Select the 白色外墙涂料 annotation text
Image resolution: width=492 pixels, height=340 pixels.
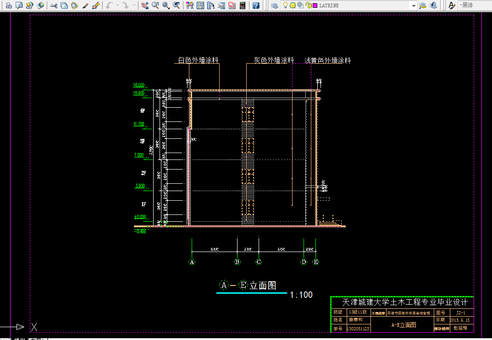(x=198, y=60)
